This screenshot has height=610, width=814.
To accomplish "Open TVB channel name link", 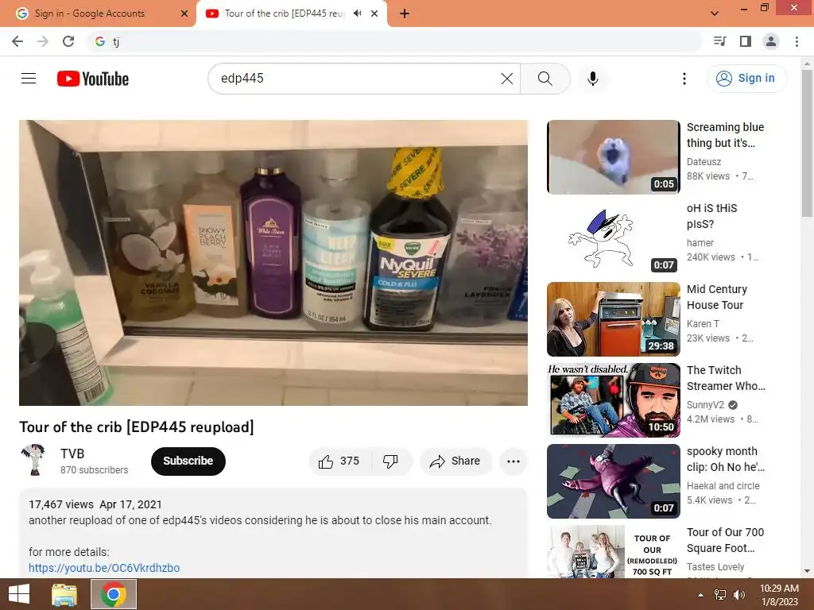I will tap(72, 454).
